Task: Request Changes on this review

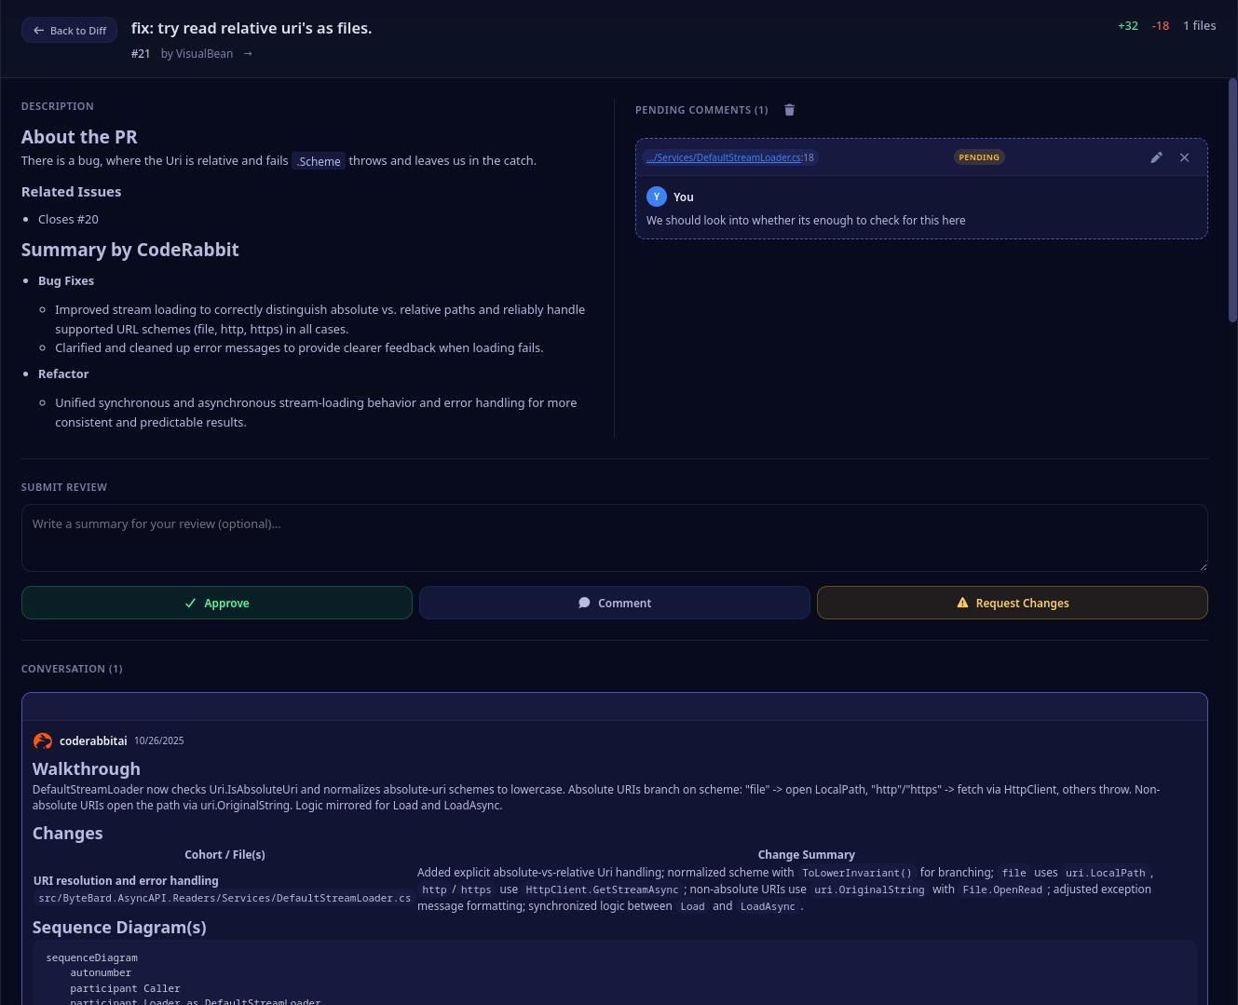Action: (1012, 603)
